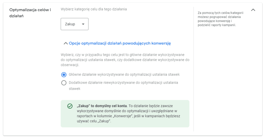Collapse the Optymalizacja celów i działań section

pos(253,10)
